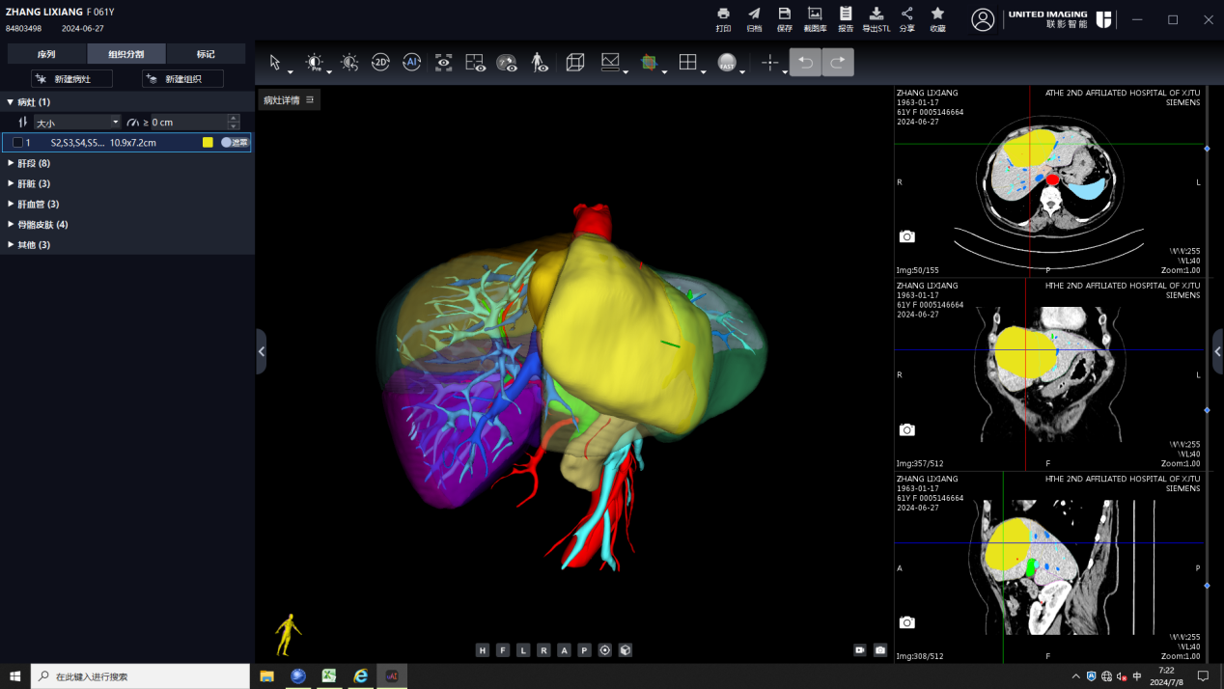Switch view using the 2D icon
Viewport: 1224px width, 689px height.
click(x=380, y=63)
